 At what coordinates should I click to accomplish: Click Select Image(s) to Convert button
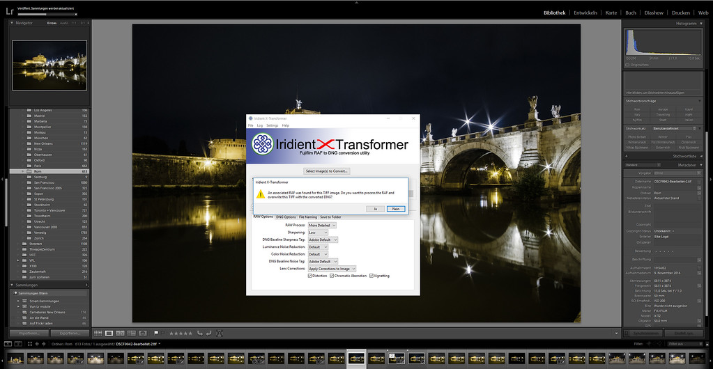pyautogui.click(x=327, y=171)
